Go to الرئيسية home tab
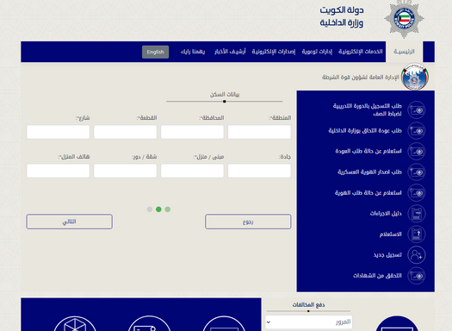Screen dimensions: 452x331 [404, 52]
